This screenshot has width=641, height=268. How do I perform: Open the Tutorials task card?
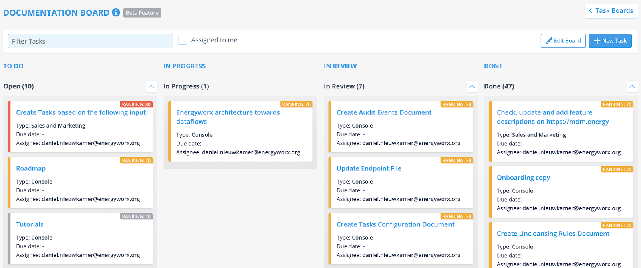(x=30, y=225)
